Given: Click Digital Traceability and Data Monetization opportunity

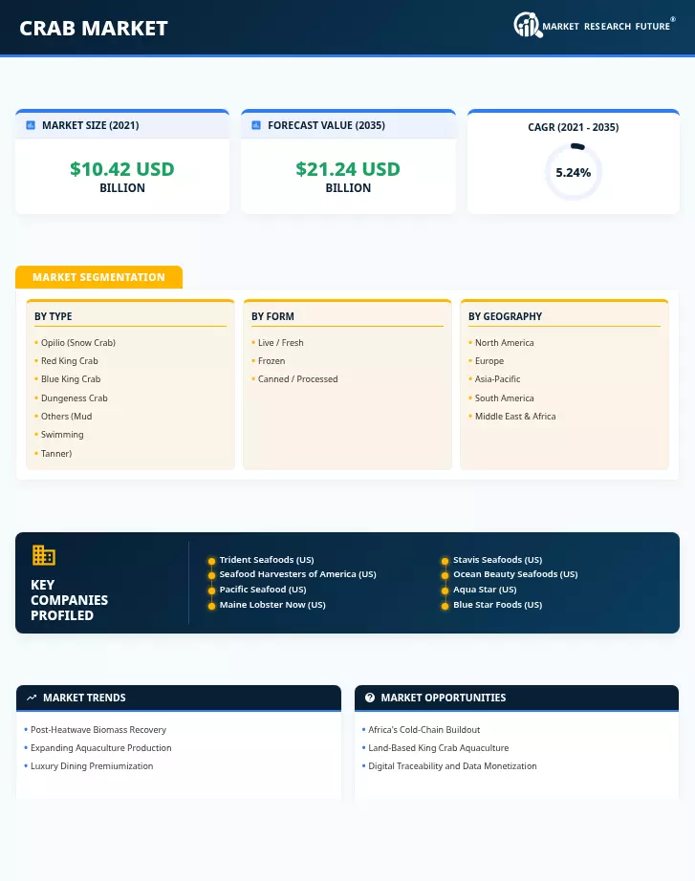Looking at the screenshot, I should 452,765.
